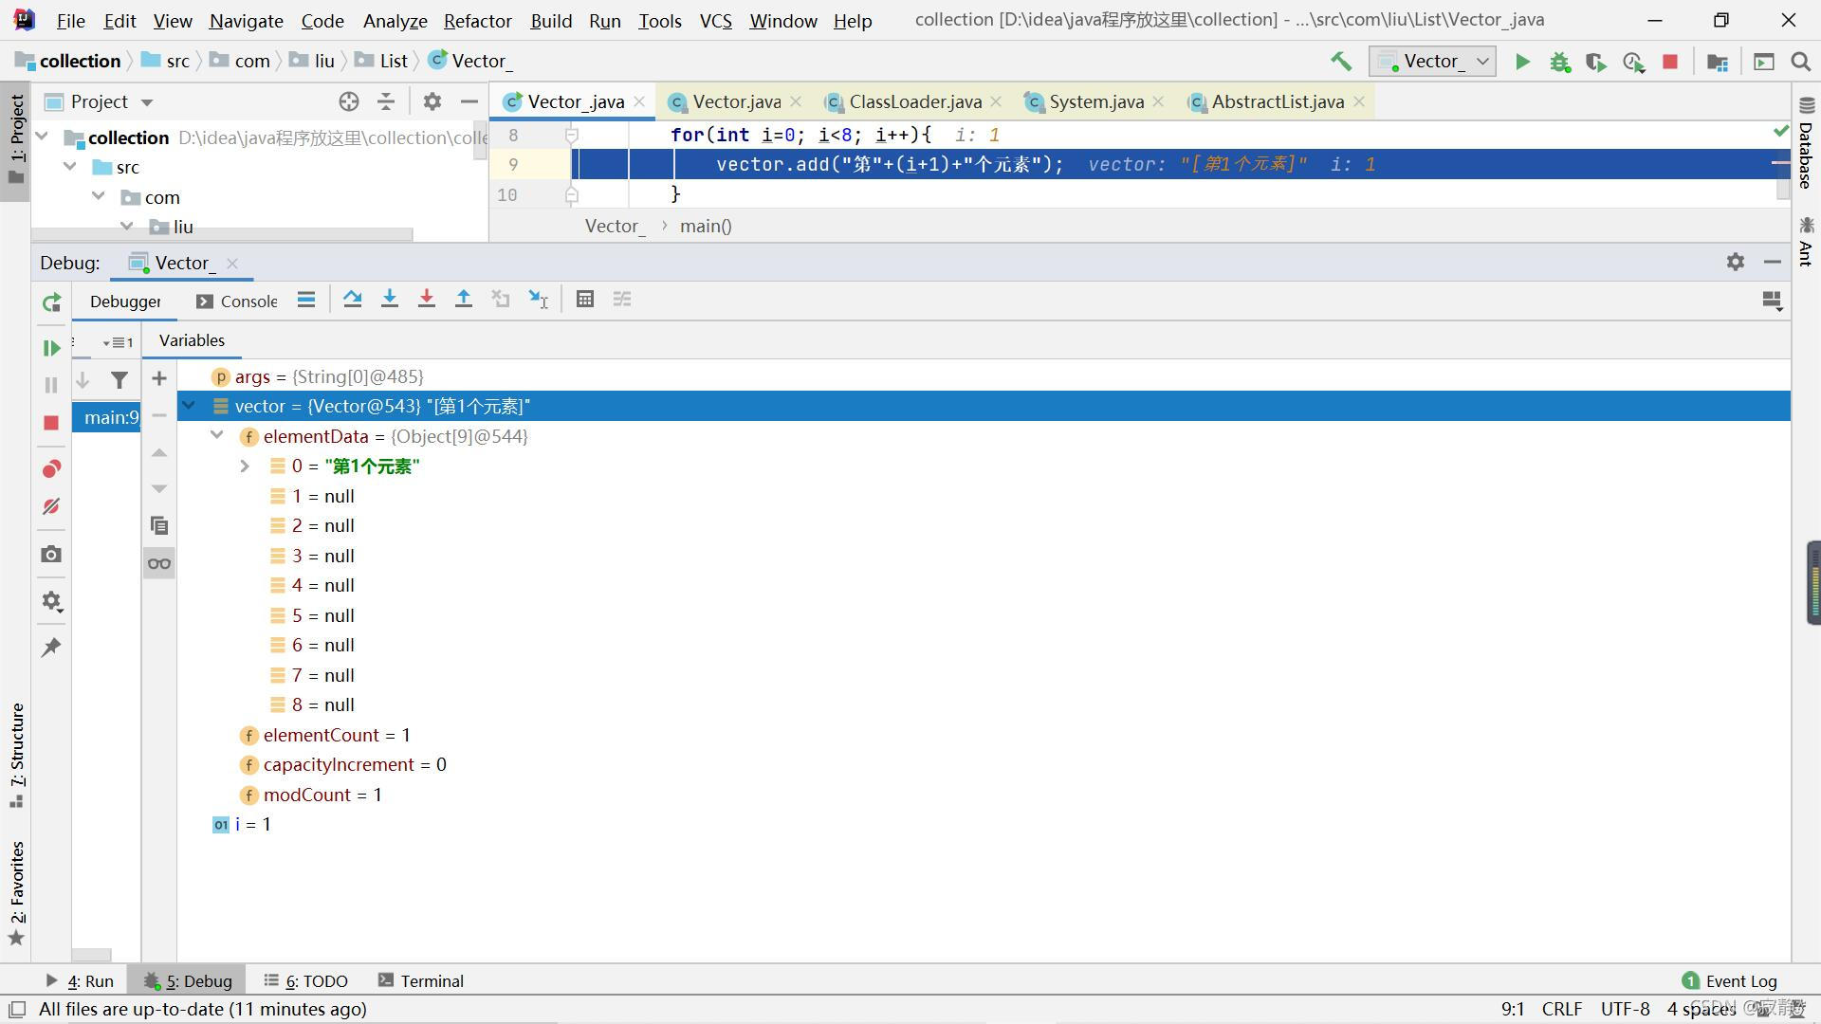
Task: Rerun Vector_ debug session icon
Action: click(x=51, y=302)
